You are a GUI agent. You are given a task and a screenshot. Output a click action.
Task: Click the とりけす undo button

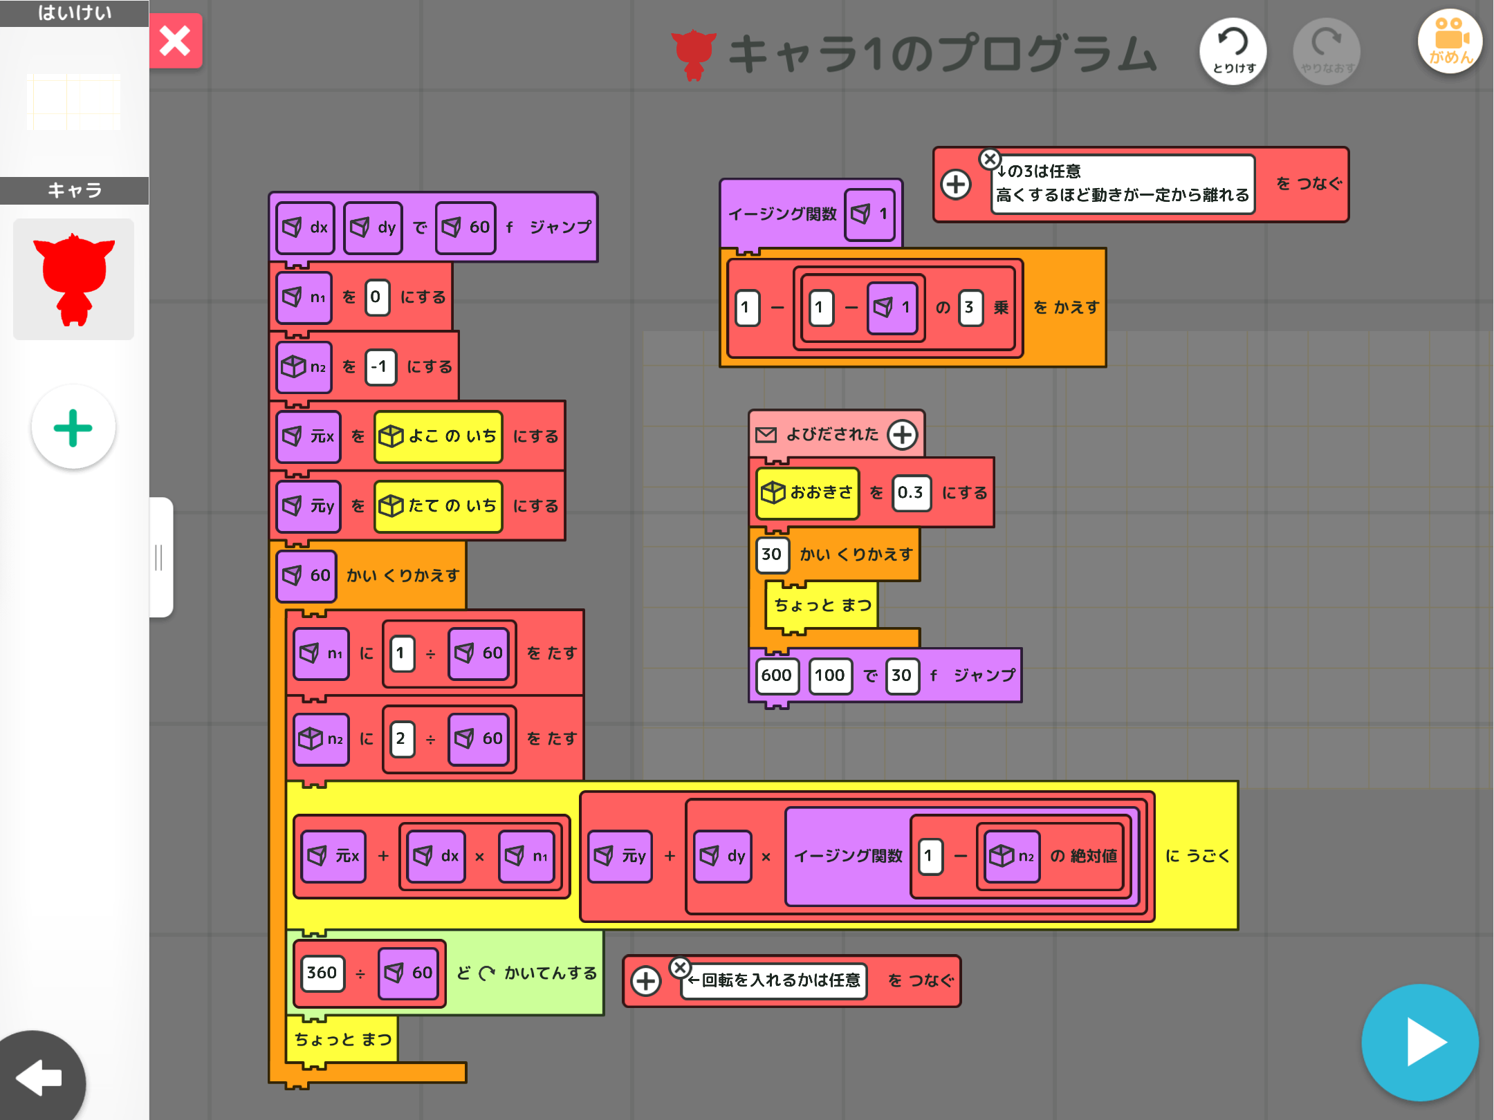coord(1233,51)
